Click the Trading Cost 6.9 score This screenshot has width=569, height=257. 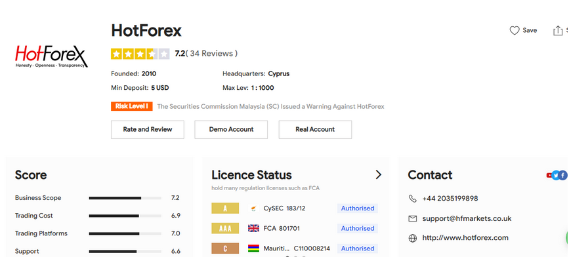(176, 216)
